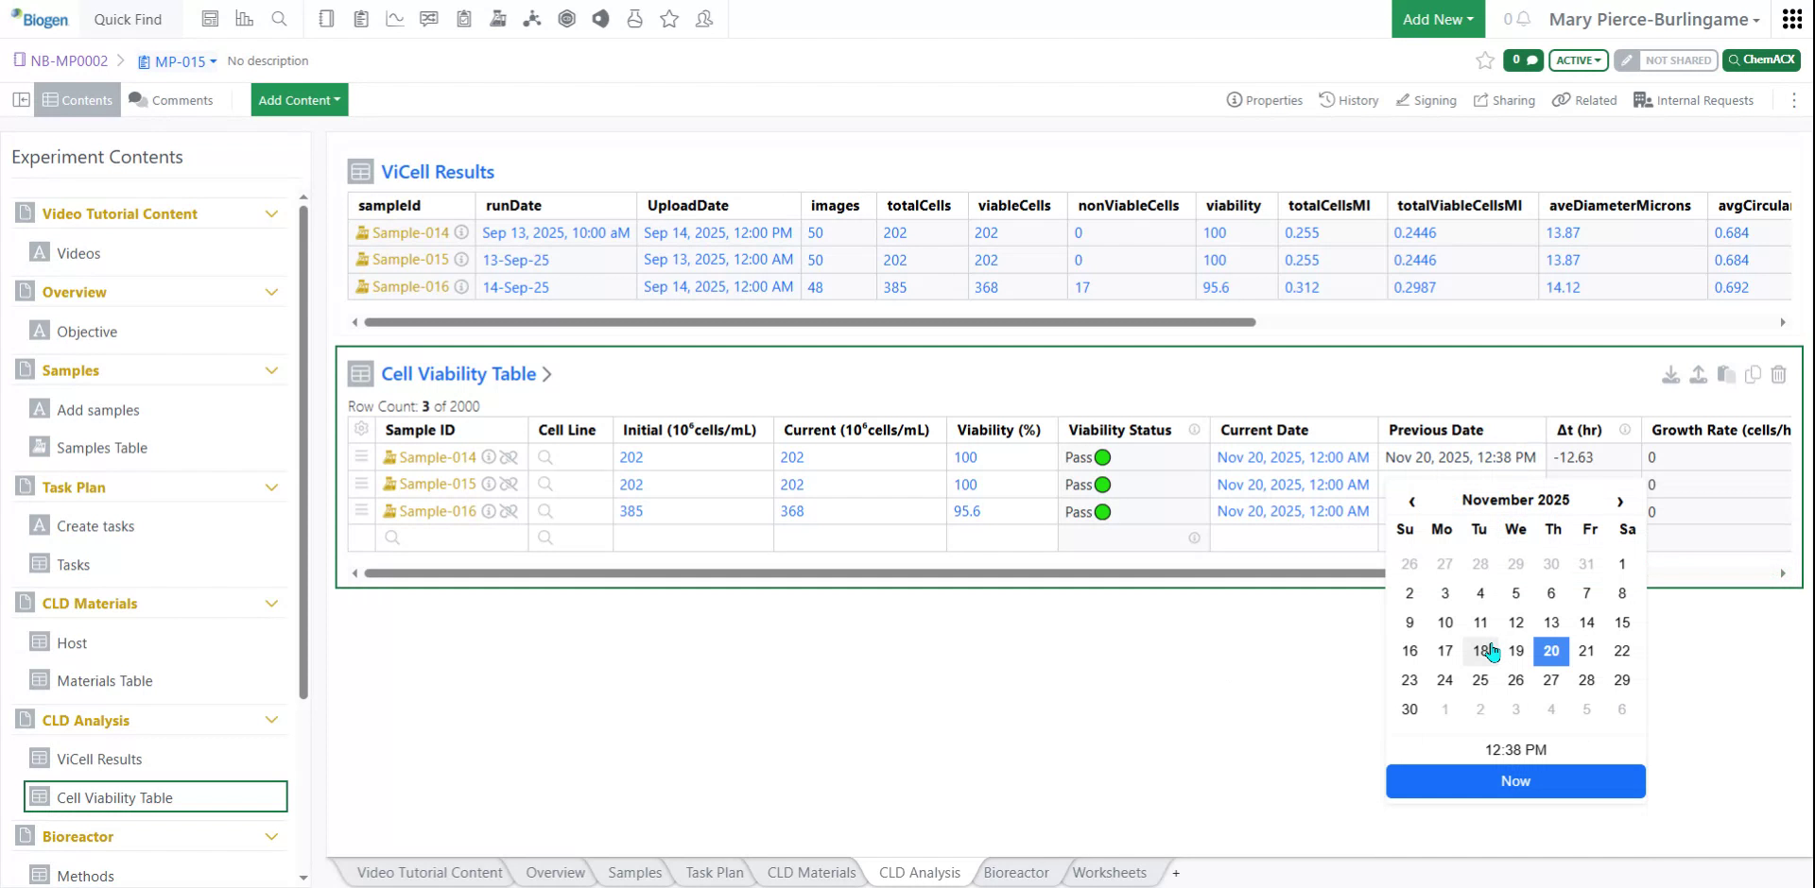Screen dimensions: 1815x888
Task: Star the MP-015 experiment as favorite
Action: pyautogui.click(x=1484, y=60)
